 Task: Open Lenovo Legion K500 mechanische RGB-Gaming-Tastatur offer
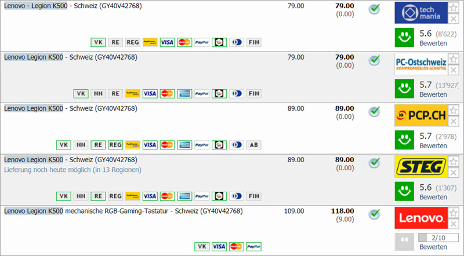123,211
